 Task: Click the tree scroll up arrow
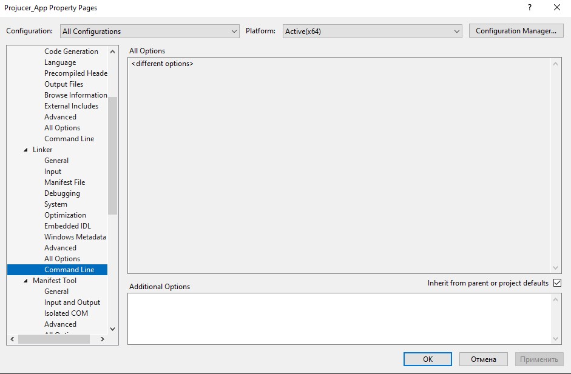pos(112,52)
